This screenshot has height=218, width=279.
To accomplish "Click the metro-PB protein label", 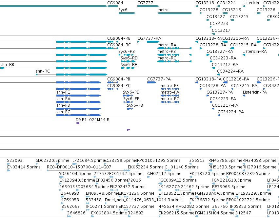I will 169,86.
